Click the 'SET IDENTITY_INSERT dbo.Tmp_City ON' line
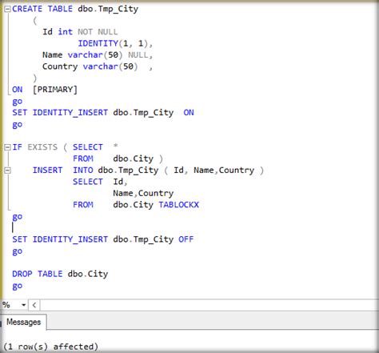Screen dimensions: 379x353 click(x=103, y=113)
